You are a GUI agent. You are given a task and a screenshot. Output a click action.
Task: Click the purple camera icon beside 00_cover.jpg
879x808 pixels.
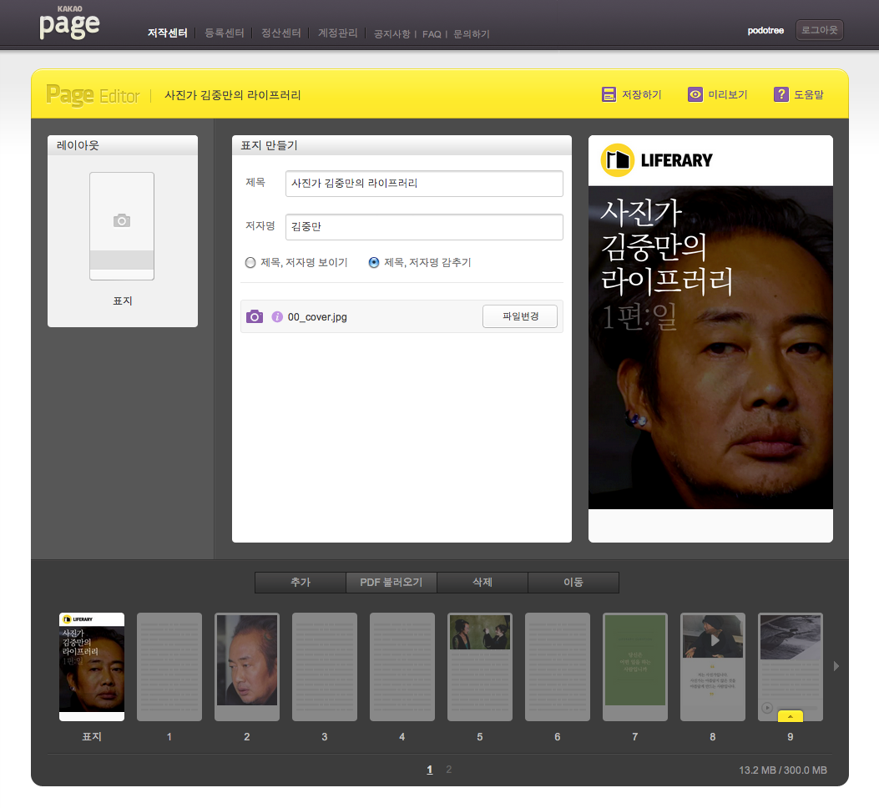point(255,316)
